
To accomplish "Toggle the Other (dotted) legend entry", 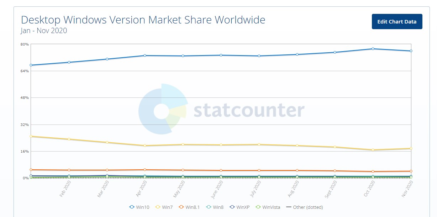I will point(305,207).
